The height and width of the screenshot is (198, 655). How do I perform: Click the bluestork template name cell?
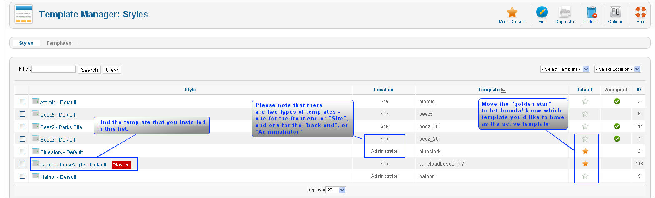coord(430,152)
